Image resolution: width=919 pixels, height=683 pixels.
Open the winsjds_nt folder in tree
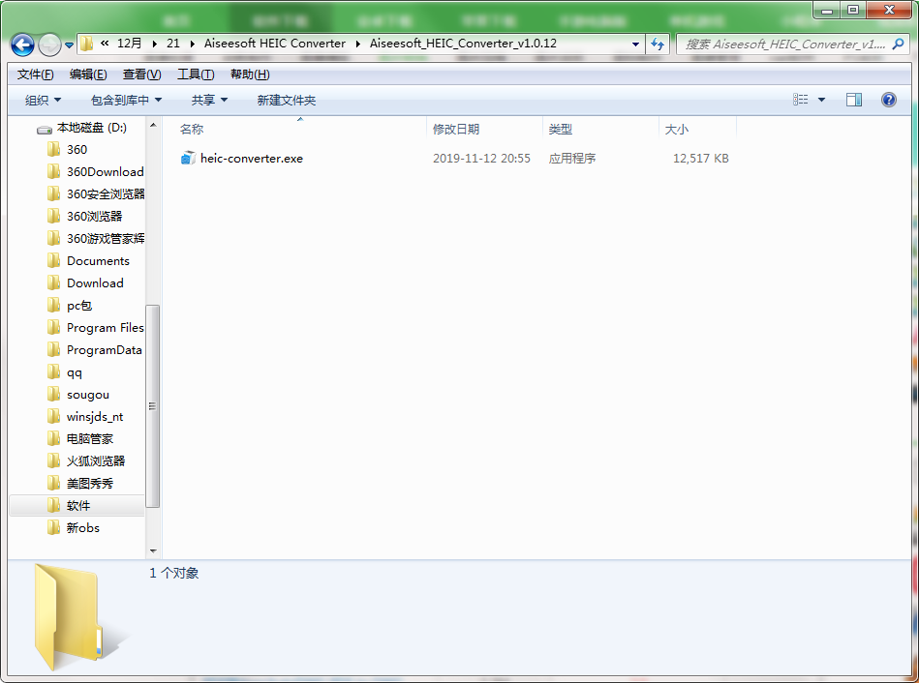(x=85, y=417)
